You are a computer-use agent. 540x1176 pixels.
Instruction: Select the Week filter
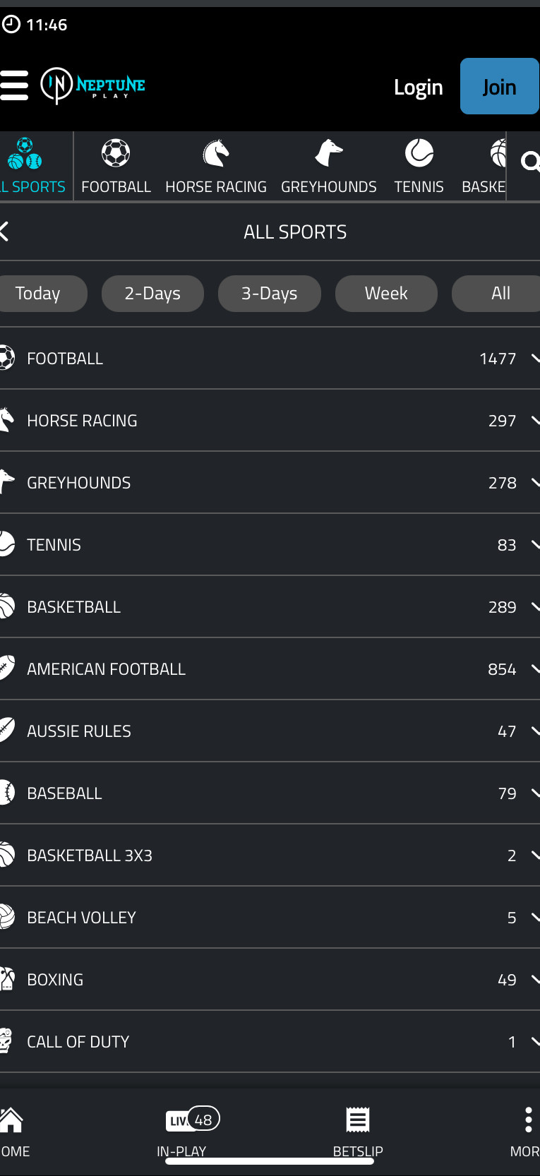coord(386,294)
